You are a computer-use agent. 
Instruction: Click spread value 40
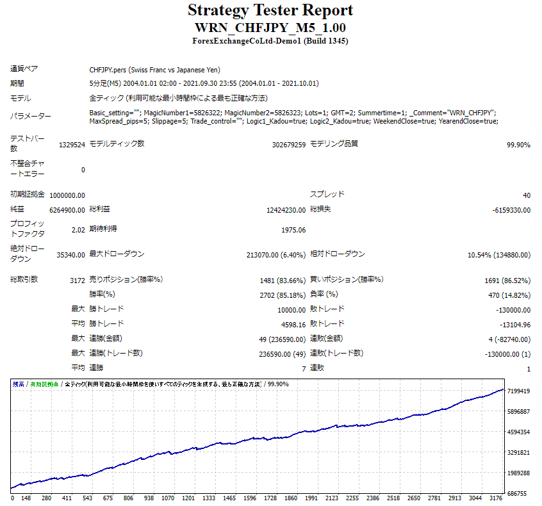pyautogui.click(x=527, y=195)
